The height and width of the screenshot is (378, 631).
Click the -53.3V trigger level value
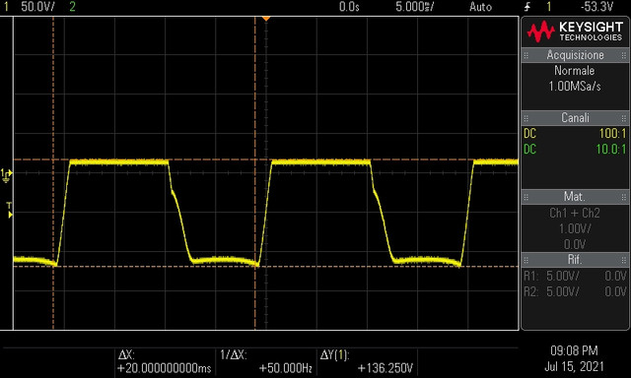point(596,7)
